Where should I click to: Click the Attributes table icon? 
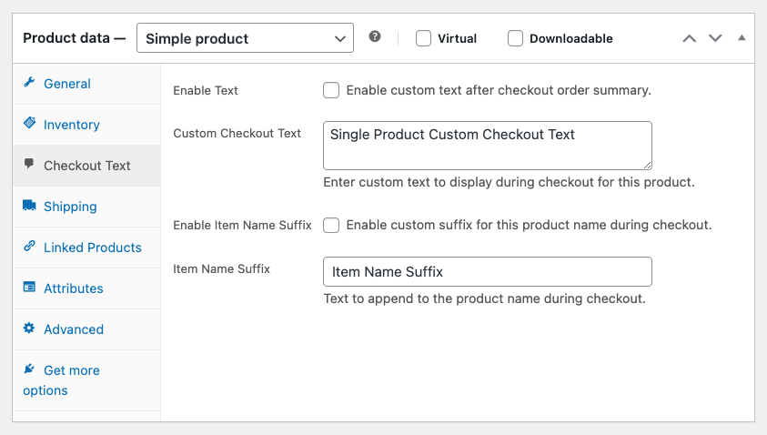(29, 288)
